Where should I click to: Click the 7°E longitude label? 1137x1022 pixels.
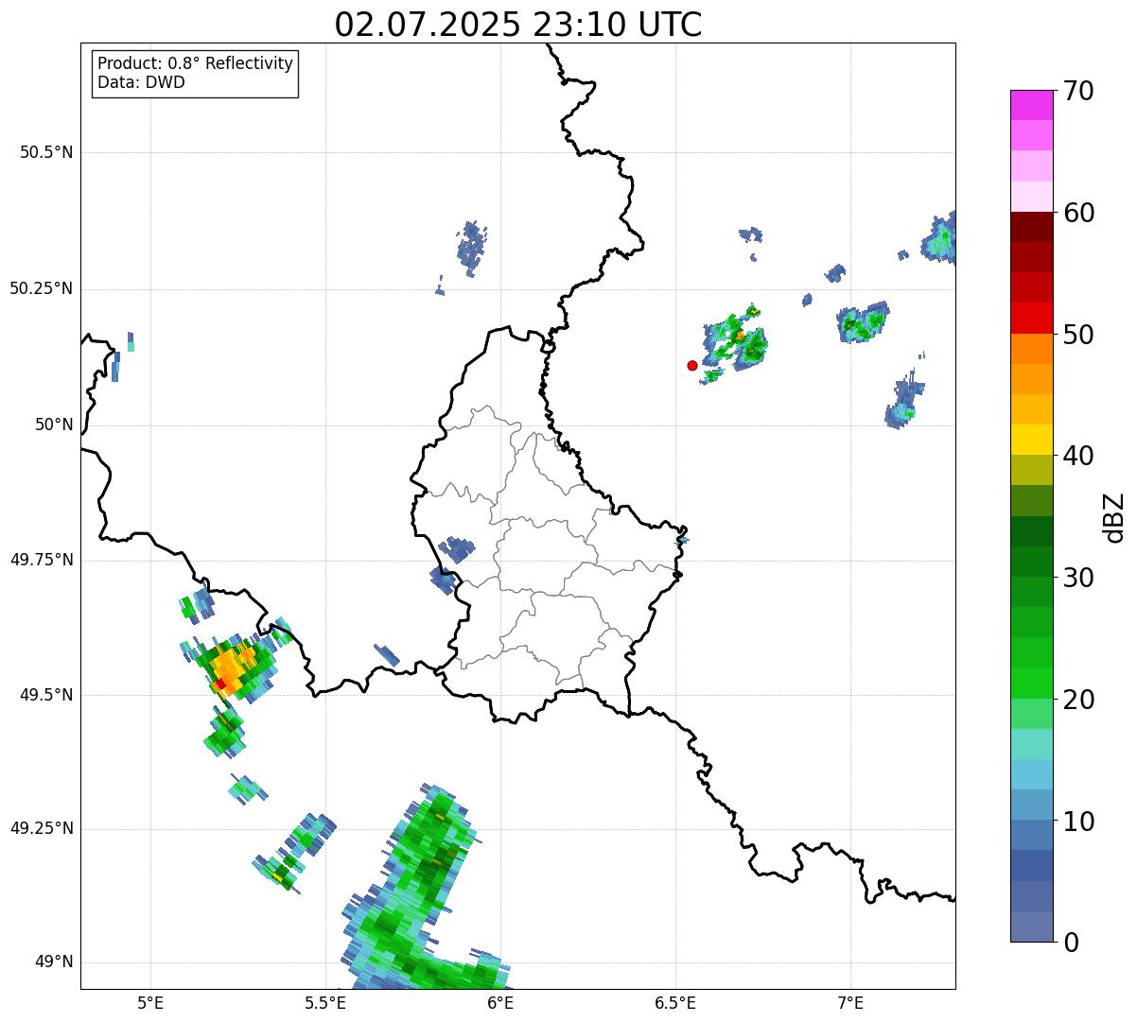(x=850, y=1002)
